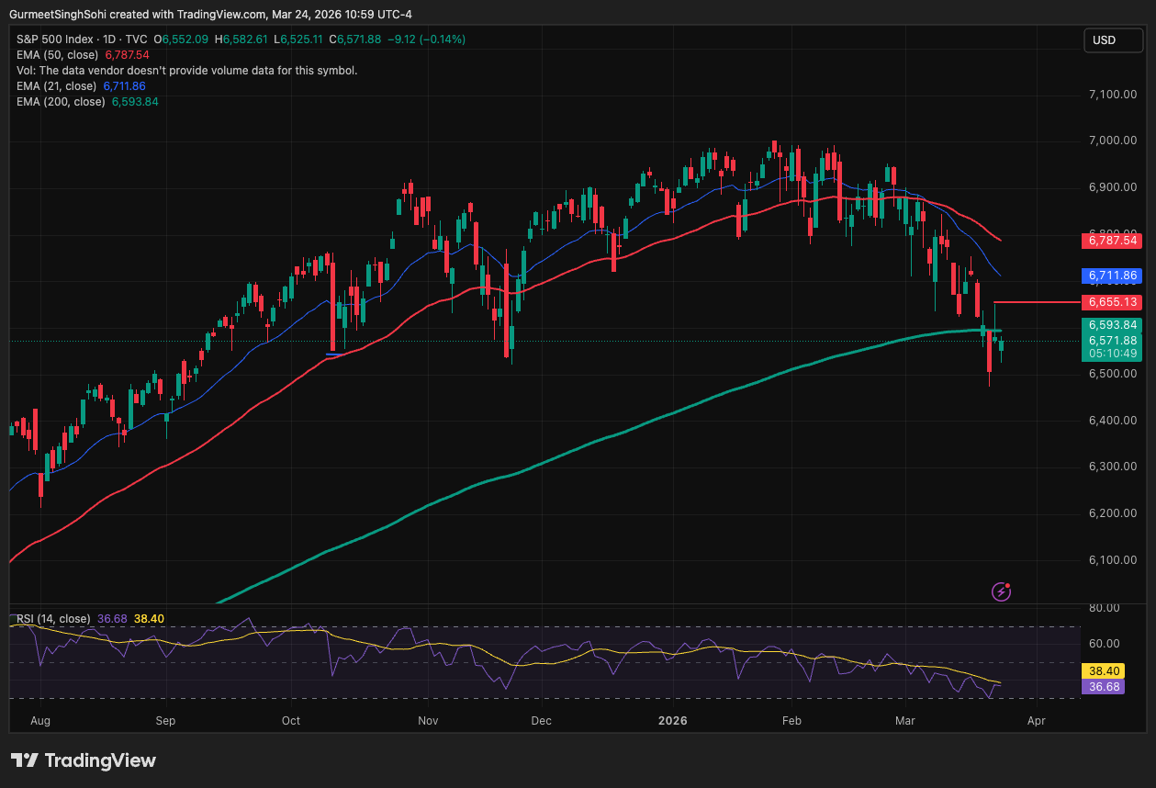Click the blue 6,711.86 price label
Image resolution: width=1156 pixels, height=788 pixels.
(1112, 276)
